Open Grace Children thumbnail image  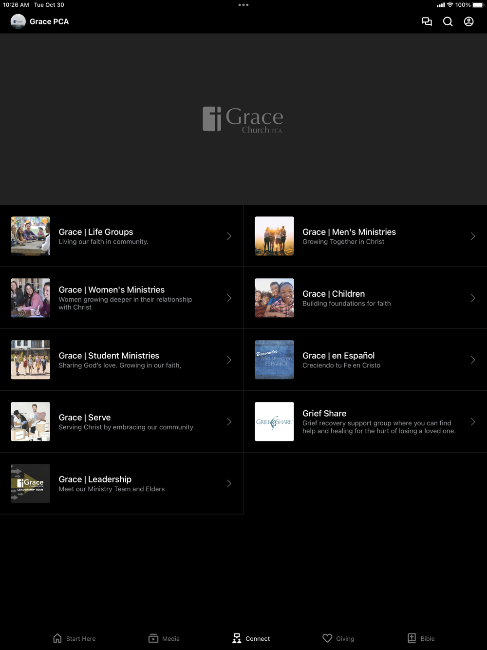[274, 298]
